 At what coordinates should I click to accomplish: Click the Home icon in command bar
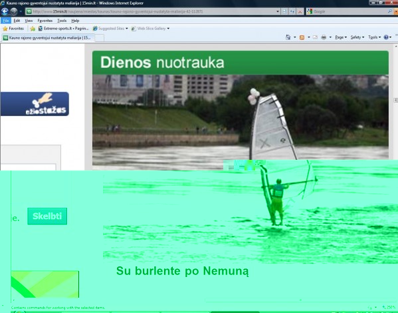pyautogui.click(x=288, y=37)
